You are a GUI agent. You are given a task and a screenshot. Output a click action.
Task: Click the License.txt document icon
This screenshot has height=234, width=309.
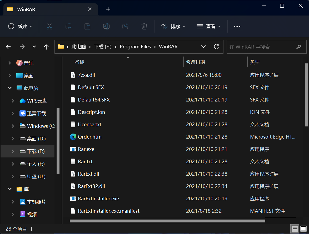(x=73, y=124)
